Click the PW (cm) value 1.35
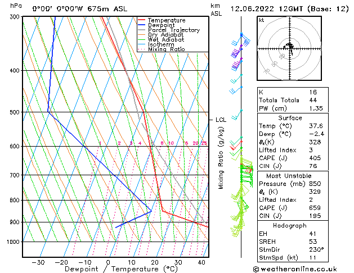 [316, 108]
